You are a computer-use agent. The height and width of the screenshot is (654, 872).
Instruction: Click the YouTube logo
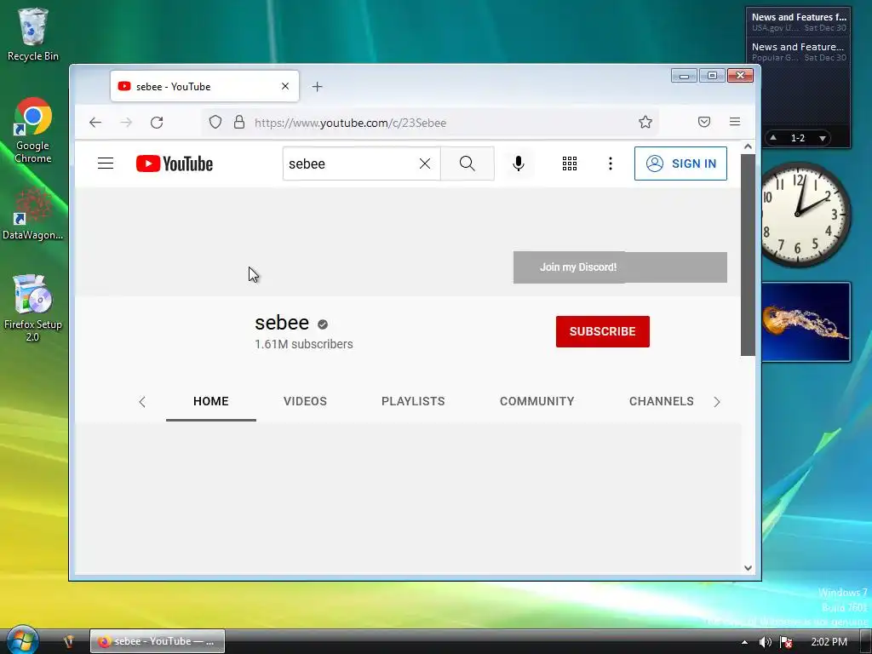(x=174, y=163)
